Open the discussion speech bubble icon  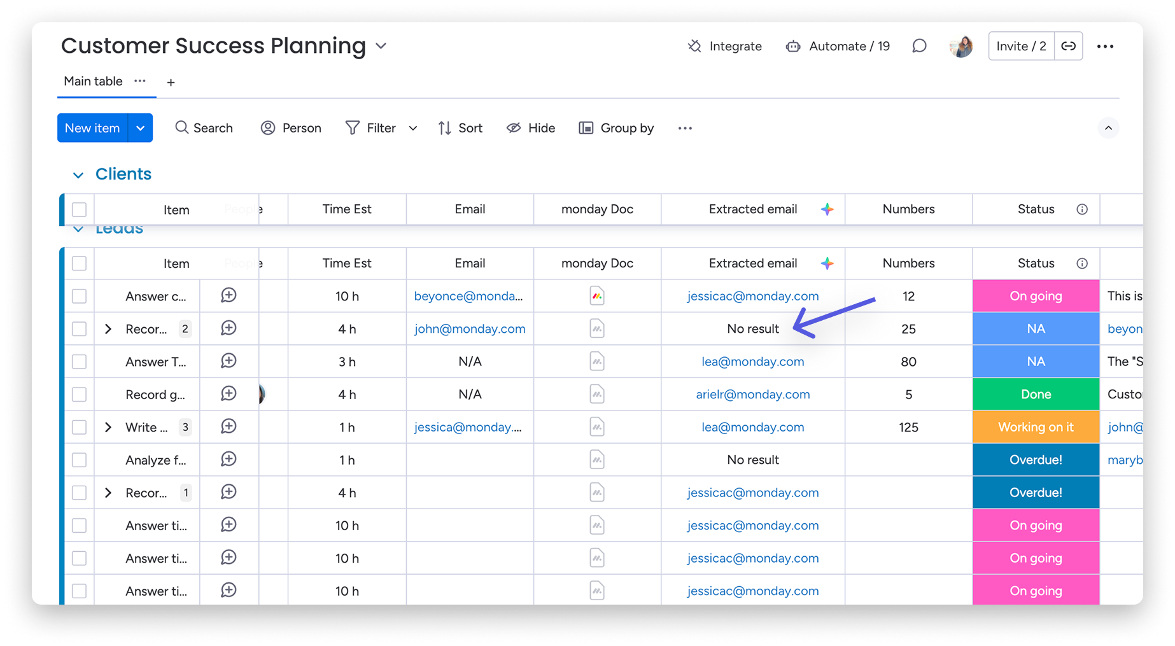(919, 46)
